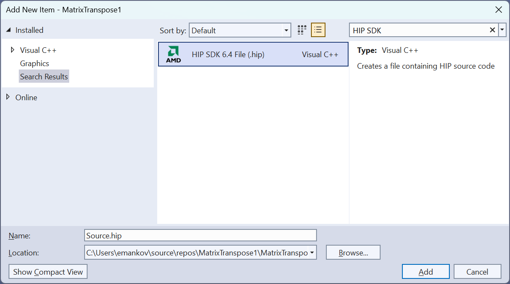Open the Sort by Default dropdown
The height and width of the screenshot is (284, 510).
[x=240, y=30]
